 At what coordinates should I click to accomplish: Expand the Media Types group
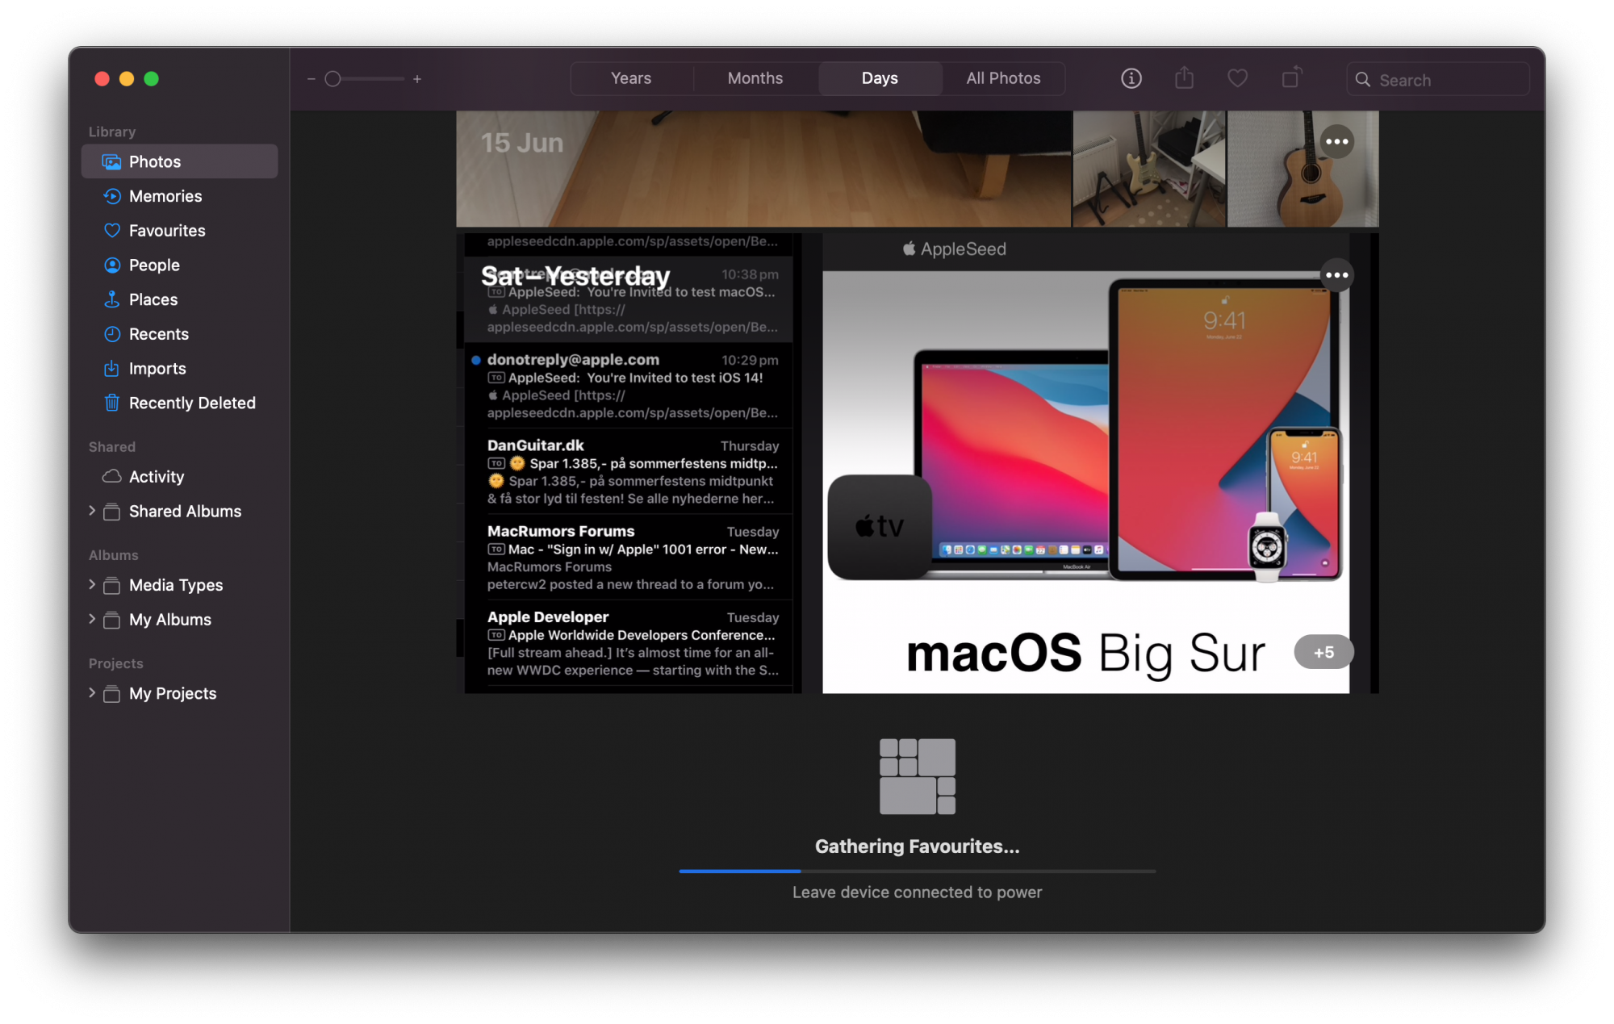coord(92,585)
